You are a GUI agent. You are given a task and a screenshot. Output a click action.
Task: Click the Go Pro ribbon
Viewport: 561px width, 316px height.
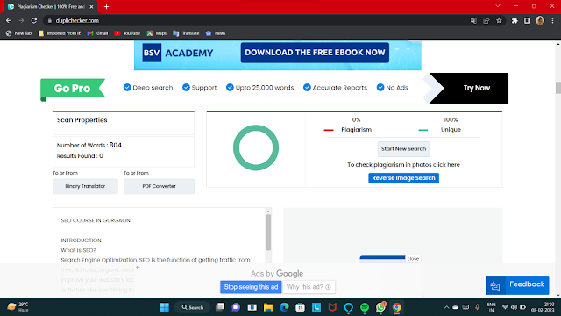point(73,89)
